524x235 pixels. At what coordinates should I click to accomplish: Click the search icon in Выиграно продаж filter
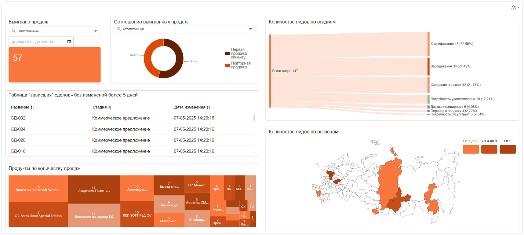pos(14,31)
